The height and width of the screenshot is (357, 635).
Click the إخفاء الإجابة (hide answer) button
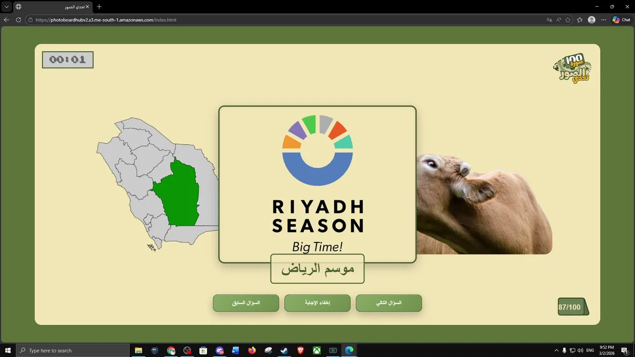pyautogui.click(x=317, y=303)
